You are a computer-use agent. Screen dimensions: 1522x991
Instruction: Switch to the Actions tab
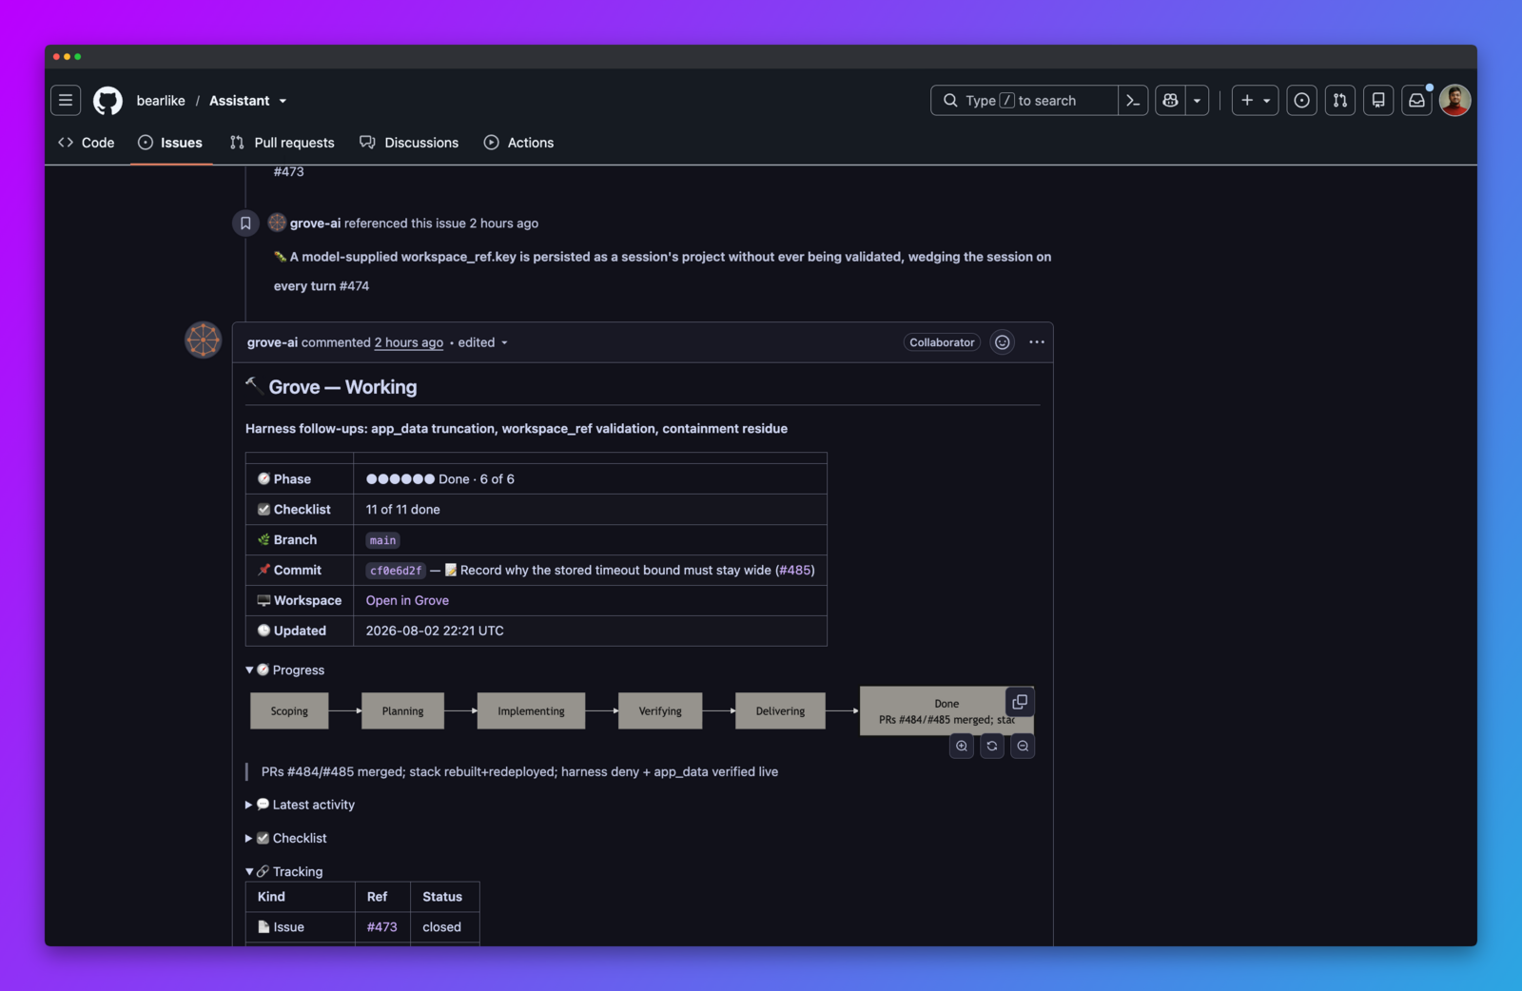[x=519, y=143]
